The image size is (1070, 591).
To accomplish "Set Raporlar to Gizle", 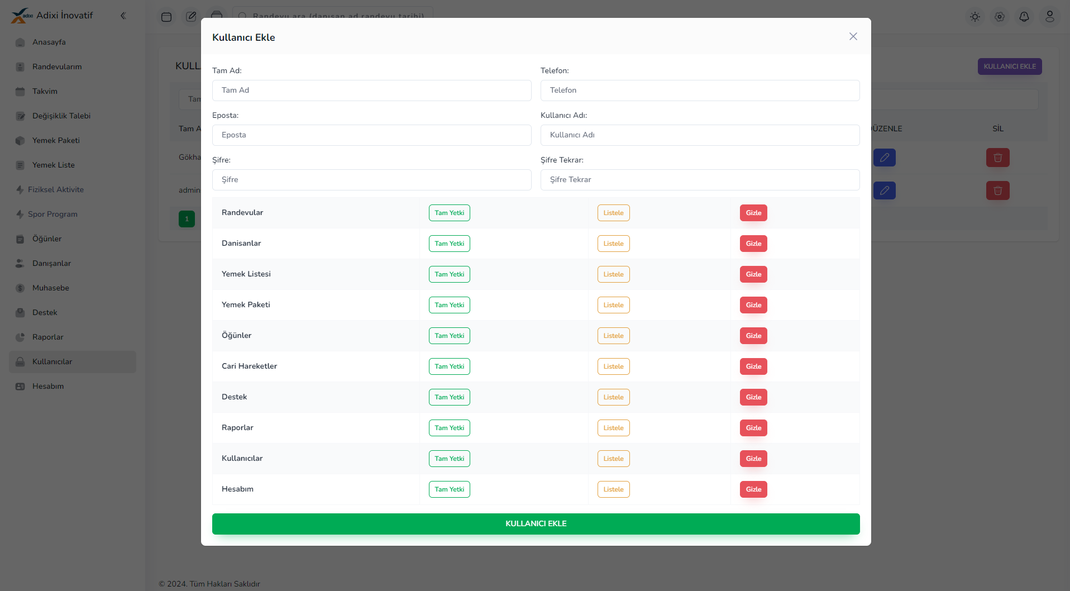I will pos(753,428).
